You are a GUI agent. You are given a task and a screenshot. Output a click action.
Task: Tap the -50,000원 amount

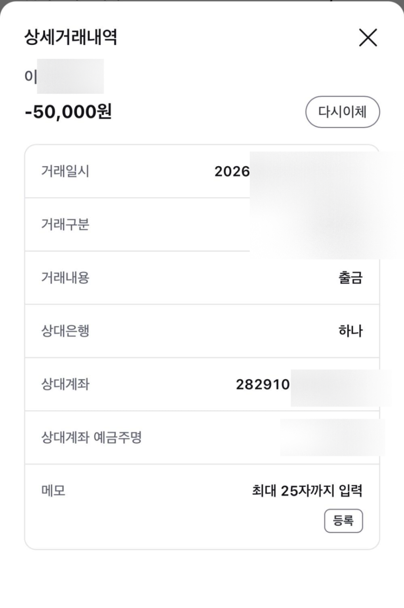tap(68, 112)
